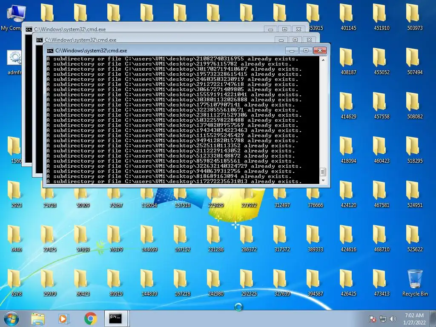Click line containing 117272235631013 in console
This screenshot has width=436, height=327.
coord(174,181)
